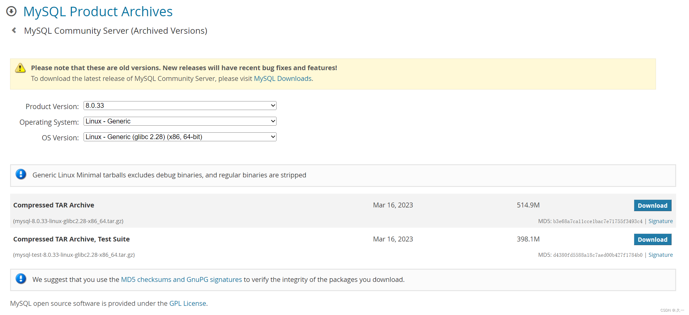The width and height of the screenshot is (689, 315).
Task: Click the MySQL Community Server (Archived Versions) heading
Action: tap(116, 31)
